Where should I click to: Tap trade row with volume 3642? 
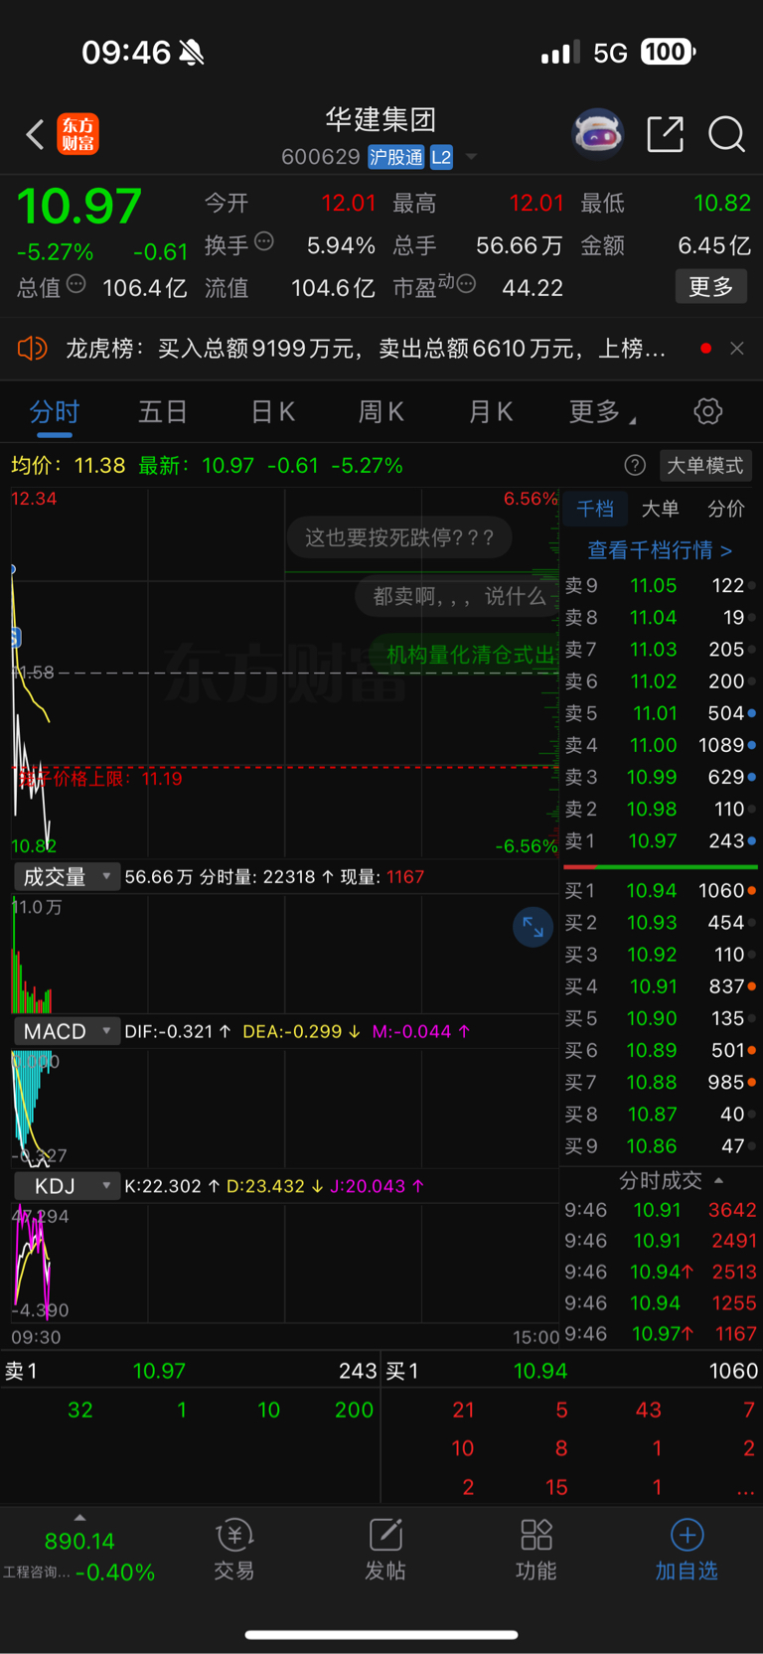(661, 1210)
